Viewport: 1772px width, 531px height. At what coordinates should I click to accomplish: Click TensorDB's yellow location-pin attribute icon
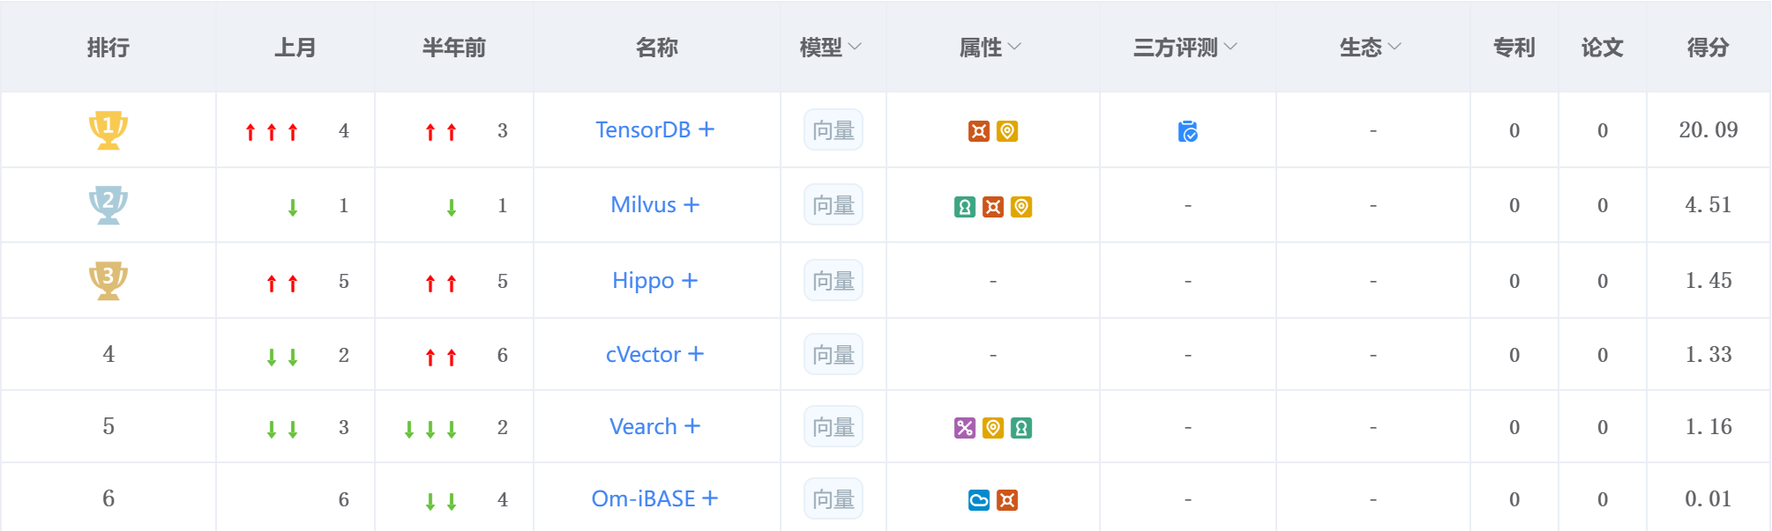(x=1007, y=131)
